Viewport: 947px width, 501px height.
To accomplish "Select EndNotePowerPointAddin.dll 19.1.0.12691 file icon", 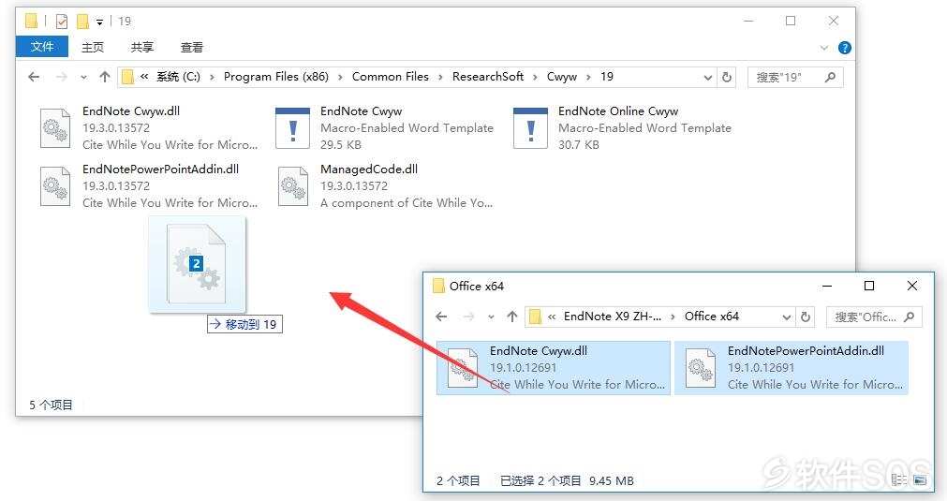I will point(701,368).
